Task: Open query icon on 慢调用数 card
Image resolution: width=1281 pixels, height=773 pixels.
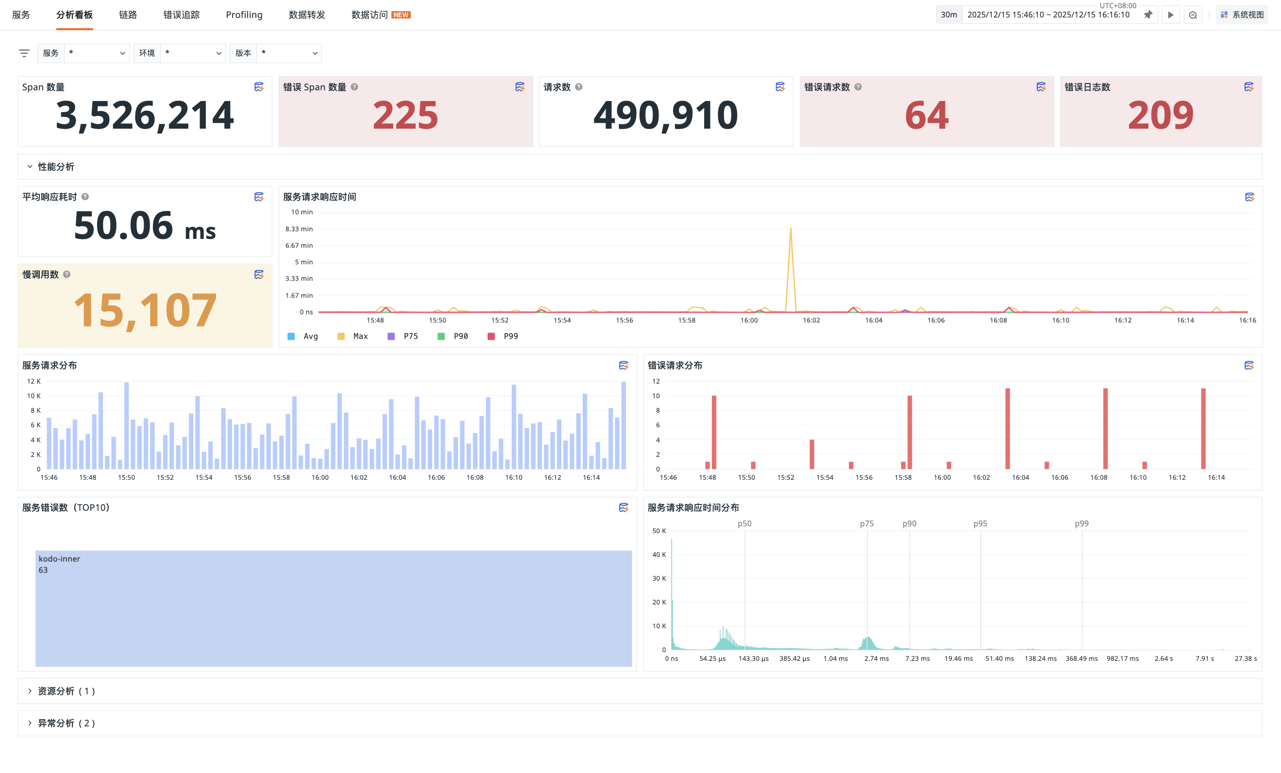Action: (259, 274)
